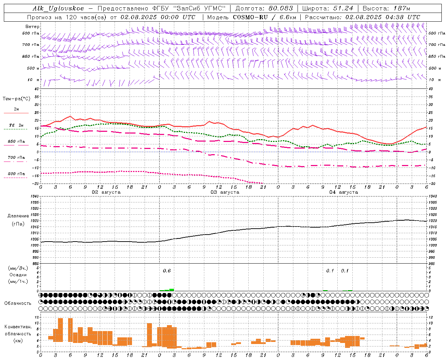Image resolution: width=447 pixels, height=358 pixels.
Task: Click the station title Alk_Uglovskoe
Action: tap(58, 8)
